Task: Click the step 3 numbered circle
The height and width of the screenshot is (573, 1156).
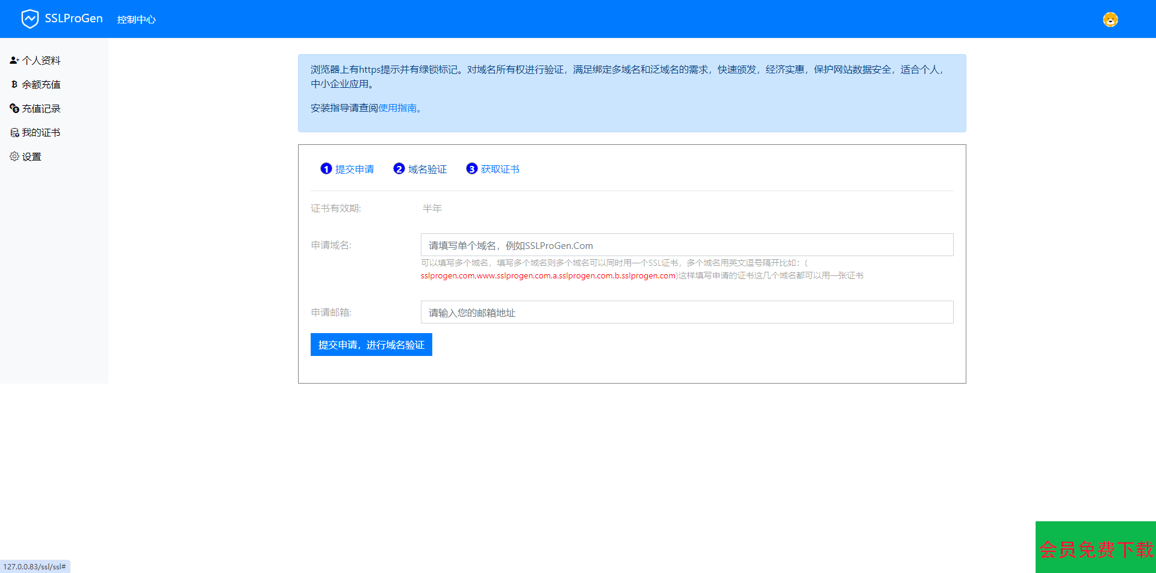Action: click(472, 169)
